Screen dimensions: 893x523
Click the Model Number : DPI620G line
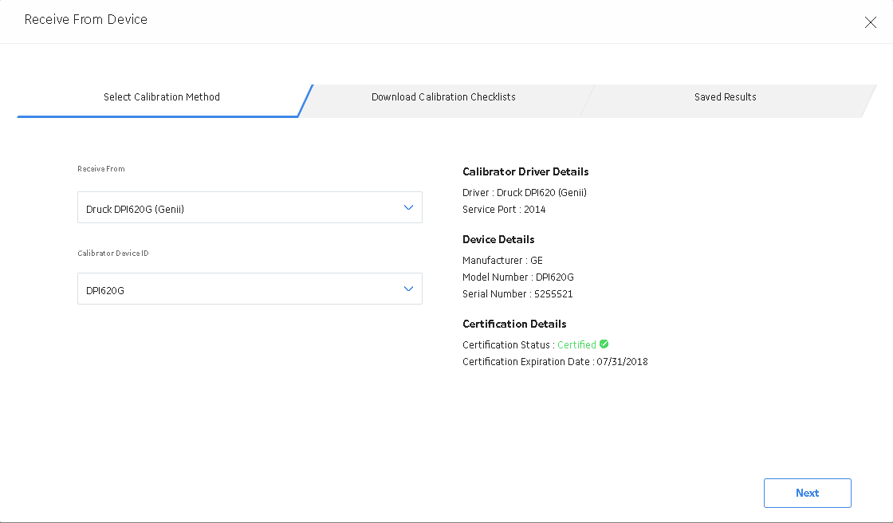(518, 277)
